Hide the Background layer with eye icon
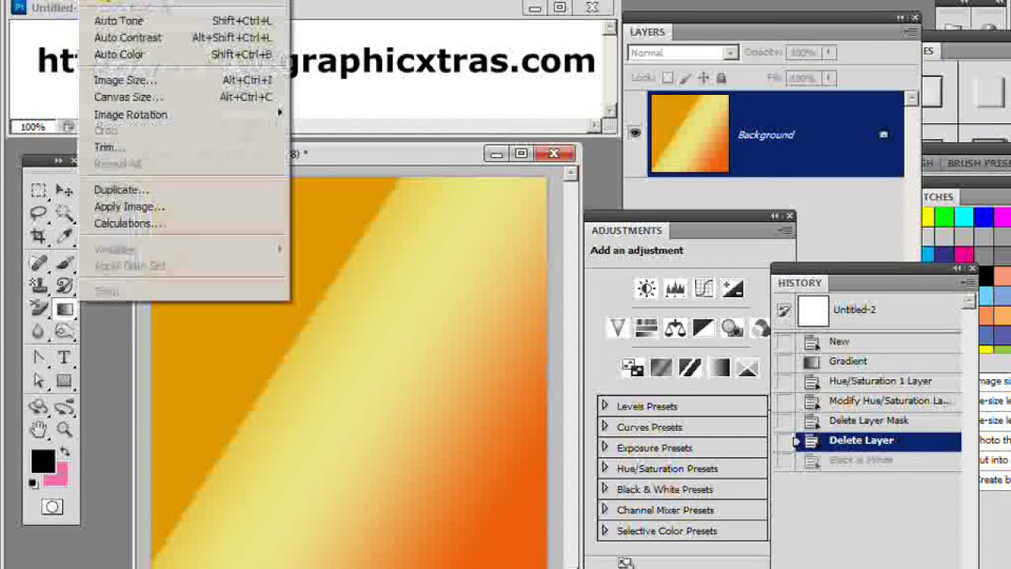1011x569 pixels. click(635, 134)
